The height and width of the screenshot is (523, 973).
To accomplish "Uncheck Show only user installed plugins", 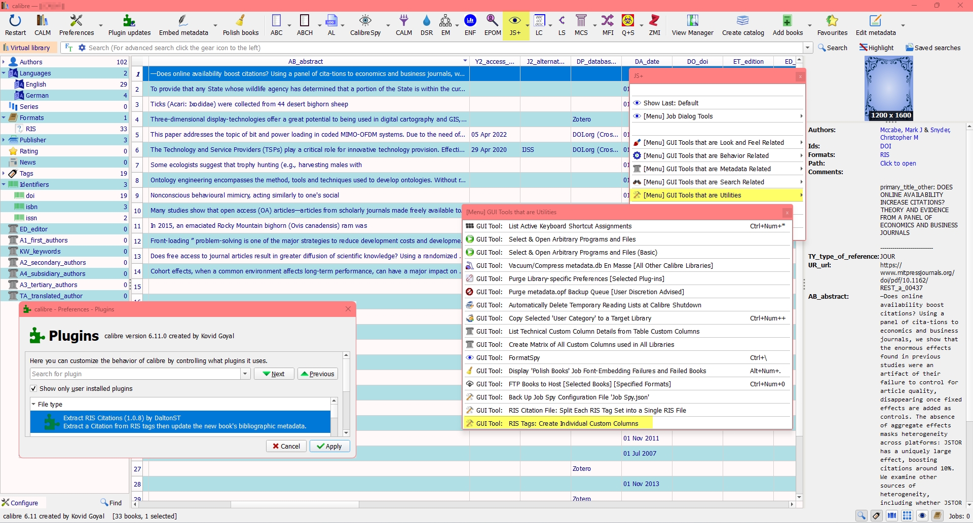I will tap(33, 389).
